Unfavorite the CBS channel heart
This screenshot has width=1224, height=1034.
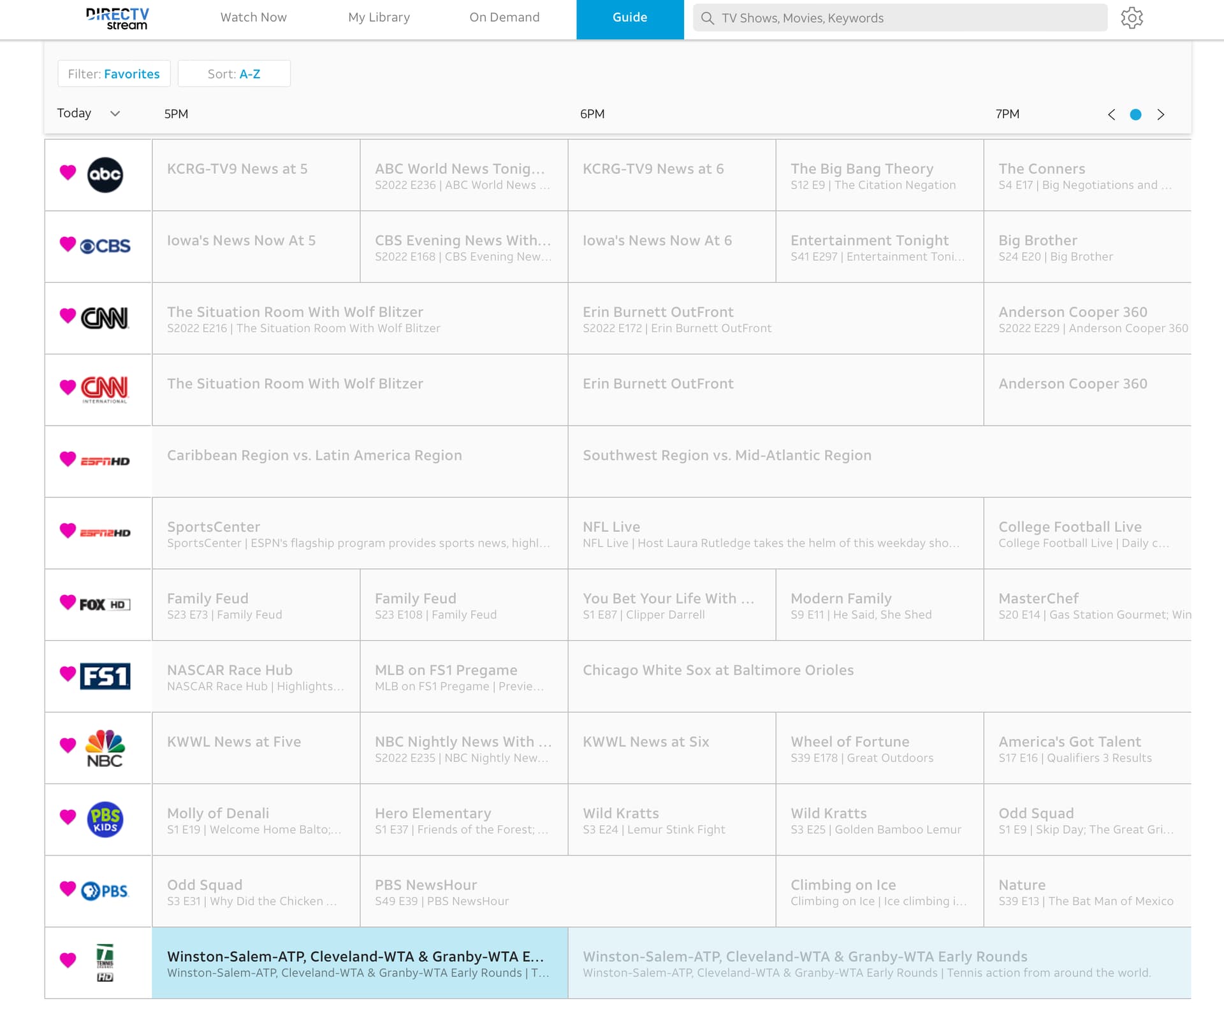(68, 243)
